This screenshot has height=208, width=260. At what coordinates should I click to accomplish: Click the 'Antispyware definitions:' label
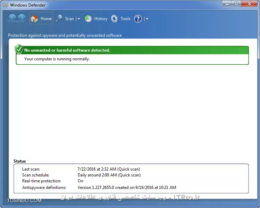click(44, 188)
